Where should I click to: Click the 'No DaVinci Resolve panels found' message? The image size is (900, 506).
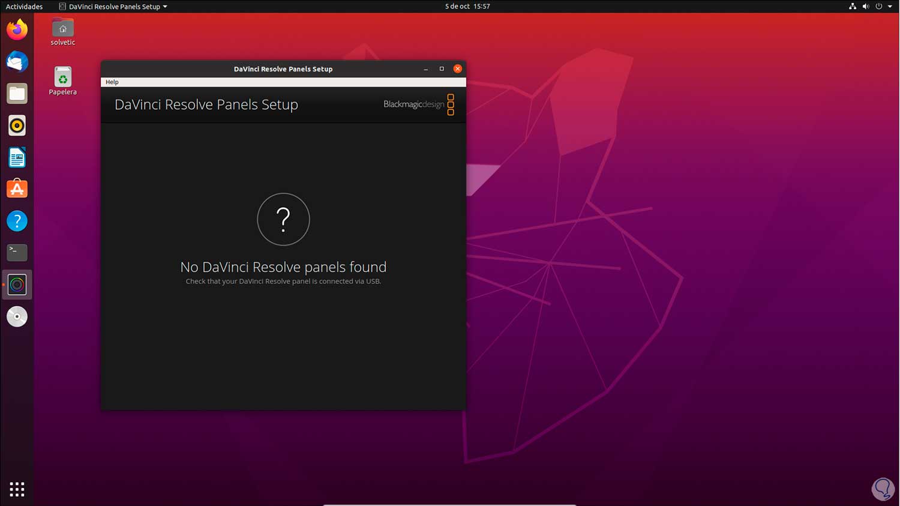coord(283,267)
